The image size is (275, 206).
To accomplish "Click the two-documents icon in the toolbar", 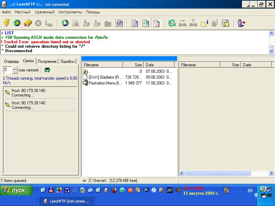I will pyautogui.click(x=119, y=23).
